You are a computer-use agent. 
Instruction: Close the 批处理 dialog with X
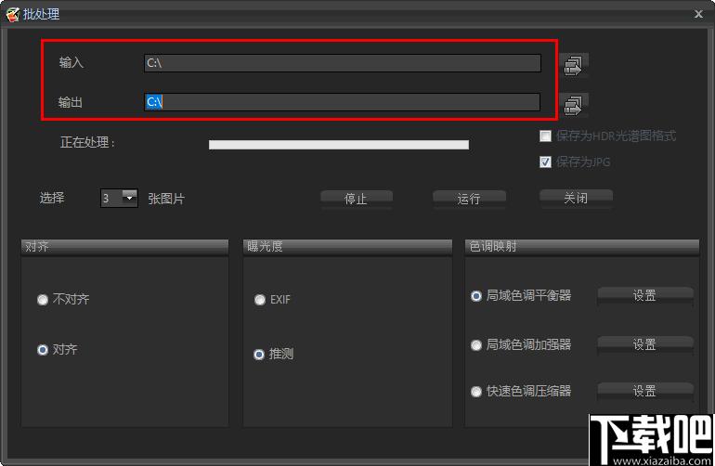pos(698,14)
